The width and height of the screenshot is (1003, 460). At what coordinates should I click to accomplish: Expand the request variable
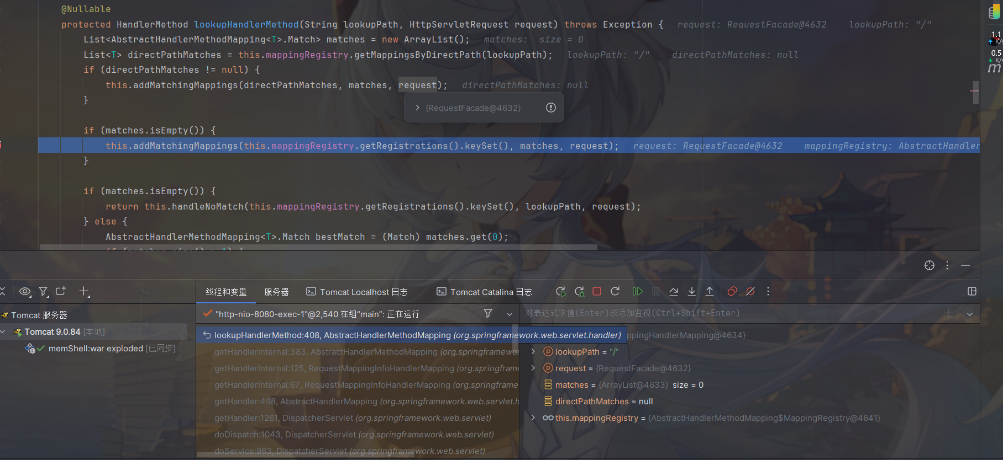point(533,368)
